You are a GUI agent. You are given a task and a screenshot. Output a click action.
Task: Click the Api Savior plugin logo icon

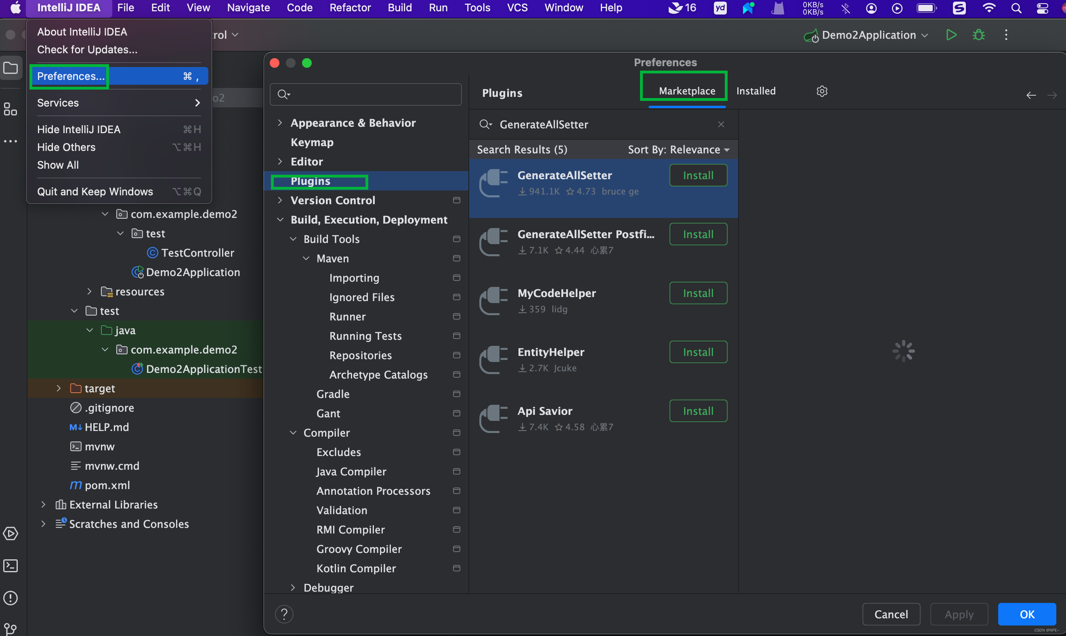point(493,419)
